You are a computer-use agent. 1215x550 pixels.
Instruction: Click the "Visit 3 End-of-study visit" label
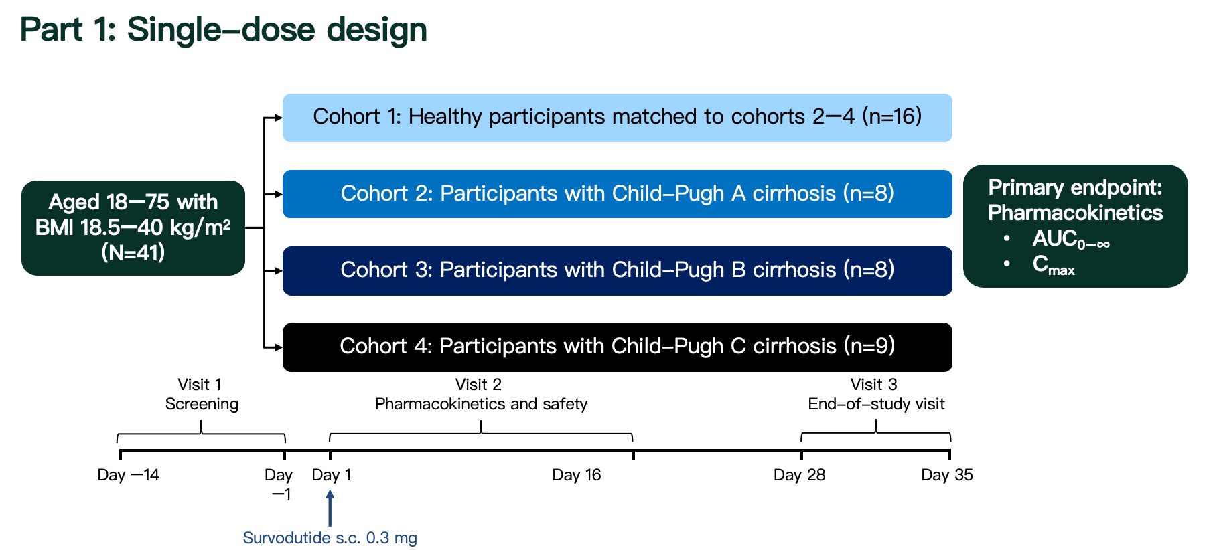coord(875,394)
